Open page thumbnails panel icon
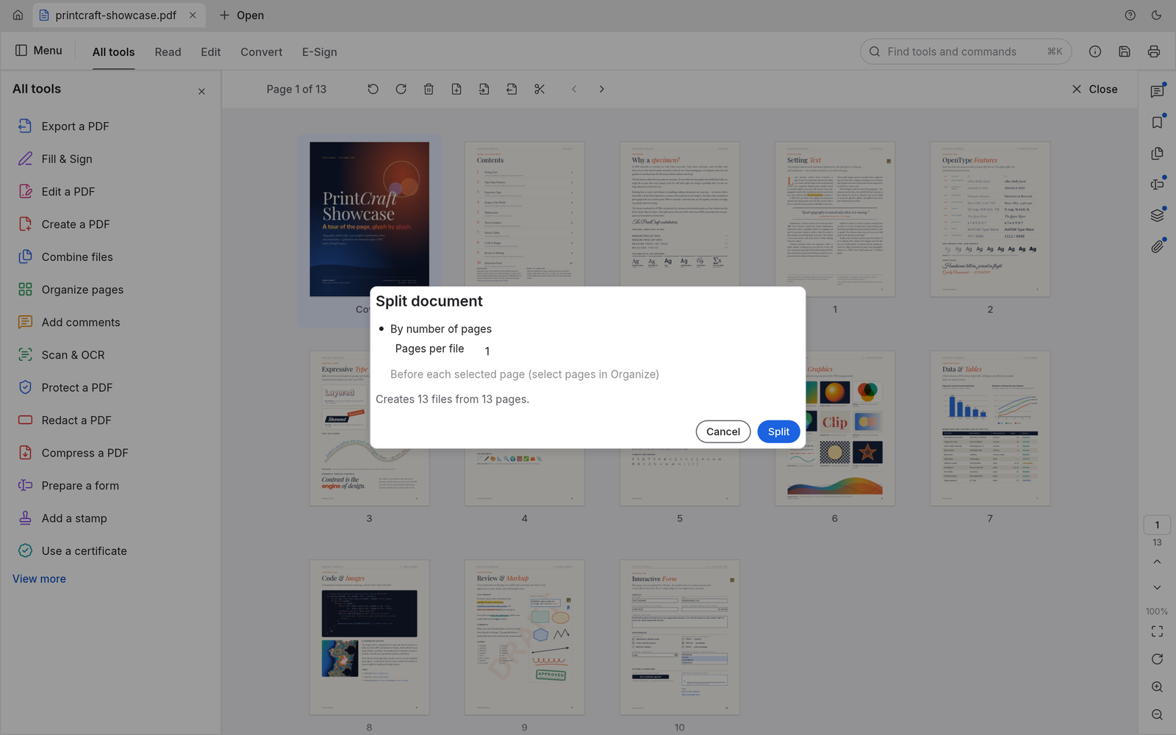The image size is (1176, 735). coord(1157,153)
